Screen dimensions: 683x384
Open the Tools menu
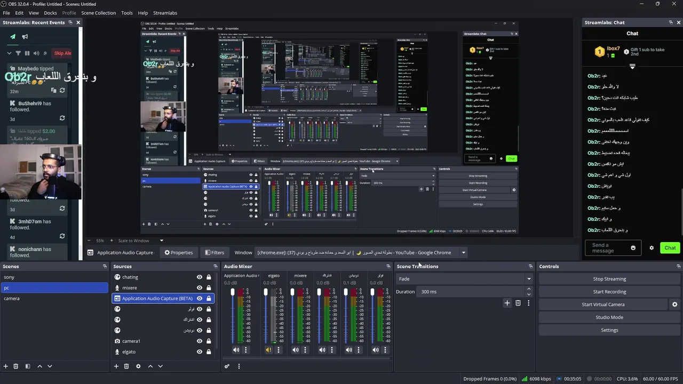coord(127,13)
